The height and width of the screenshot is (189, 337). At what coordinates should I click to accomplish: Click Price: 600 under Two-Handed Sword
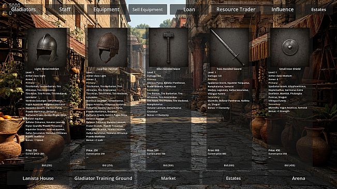[214, 150]
